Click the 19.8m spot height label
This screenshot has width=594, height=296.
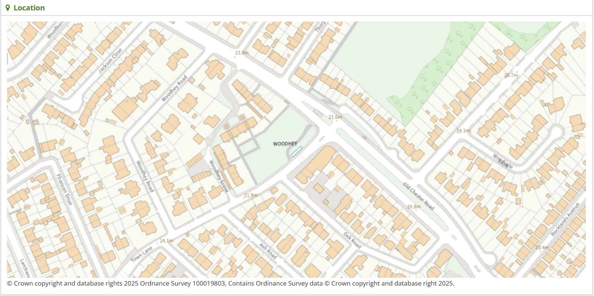(414, 207)
